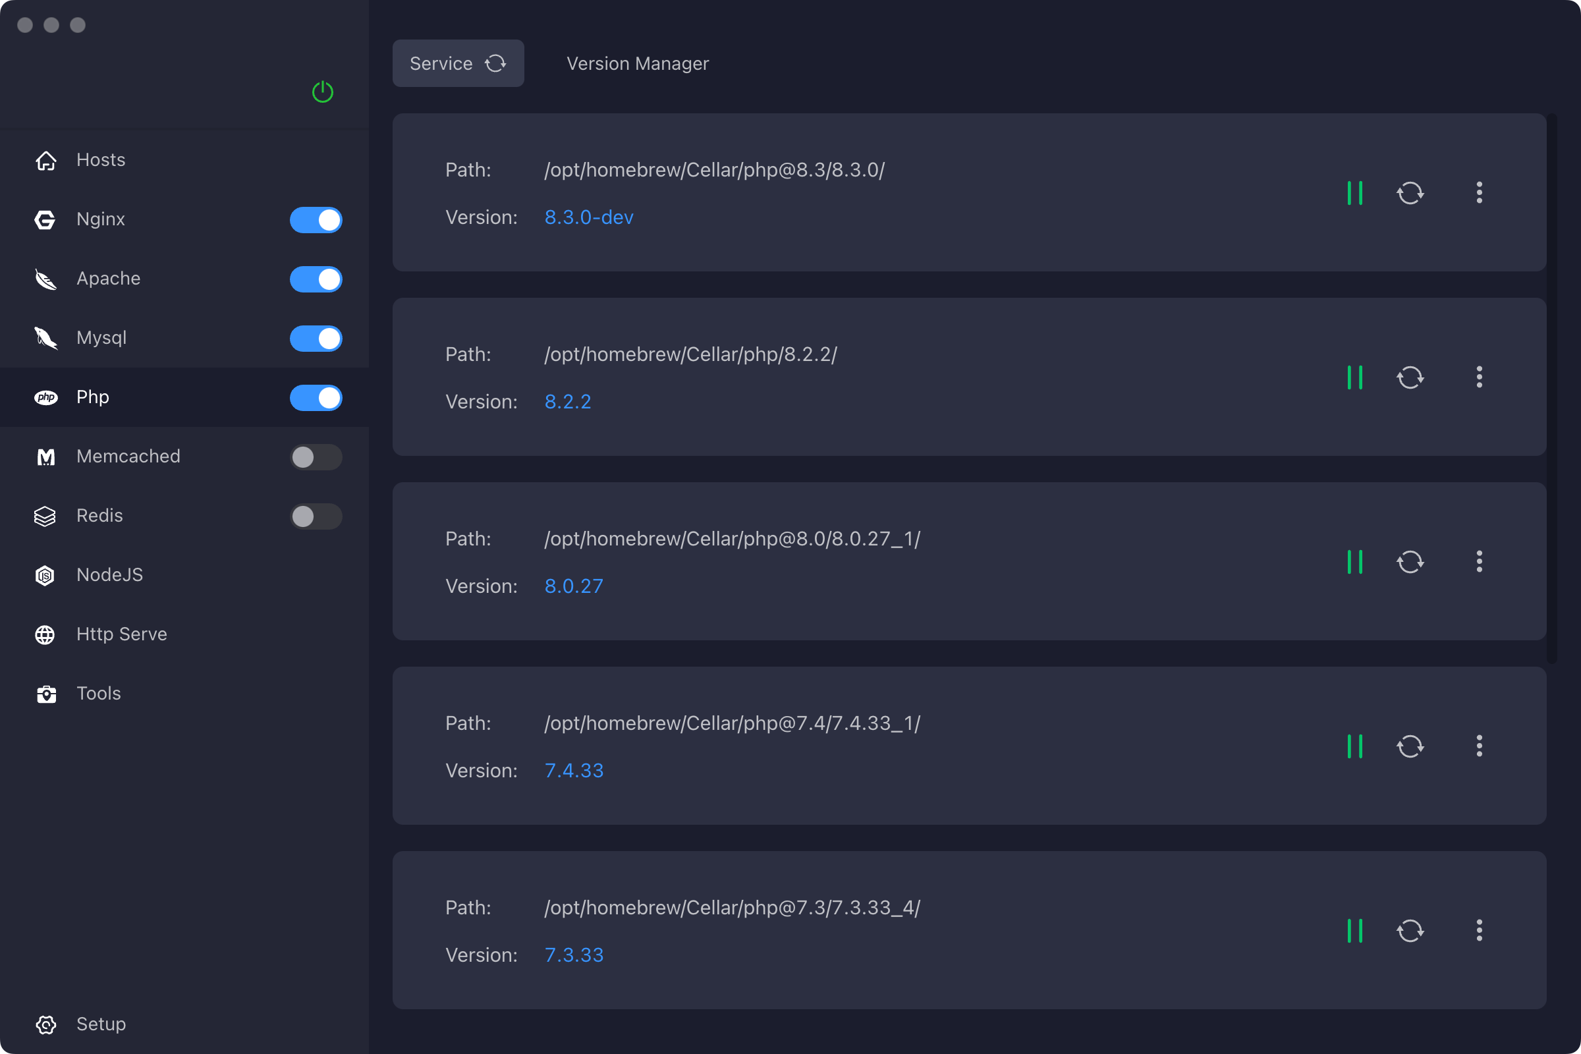Pause the PHP 7.3.33 service
The height and width of the screenshot is (1054, 1581).
tap(1354, 930)
